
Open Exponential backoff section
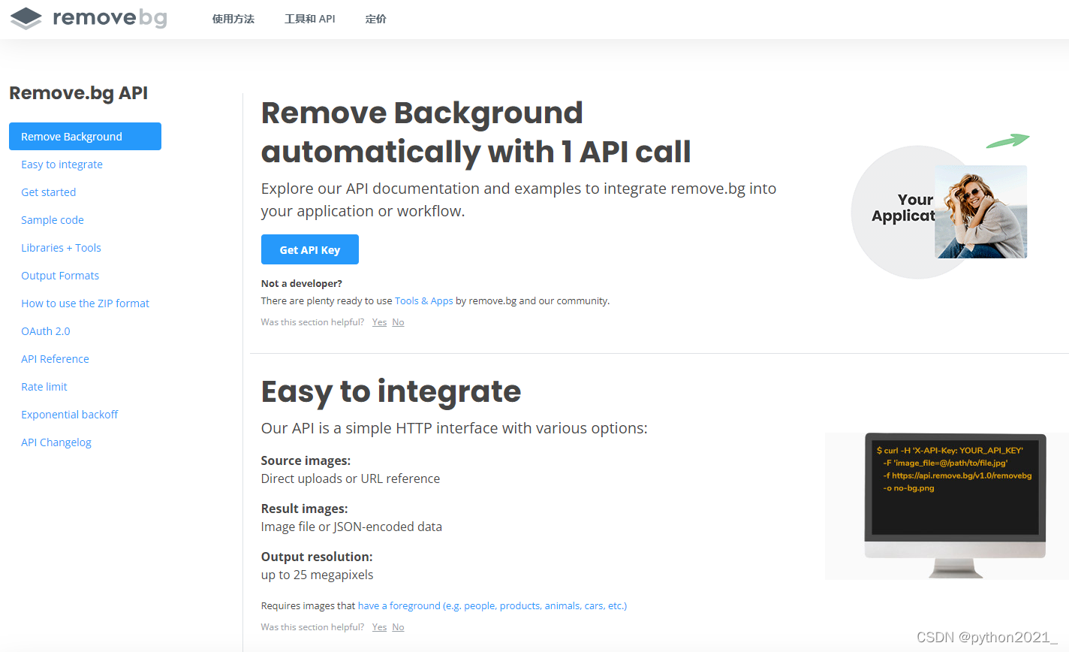pyautogui.click(x=70, y=415)
